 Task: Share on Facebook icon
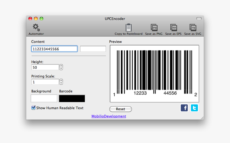click(x=184, y=108)
